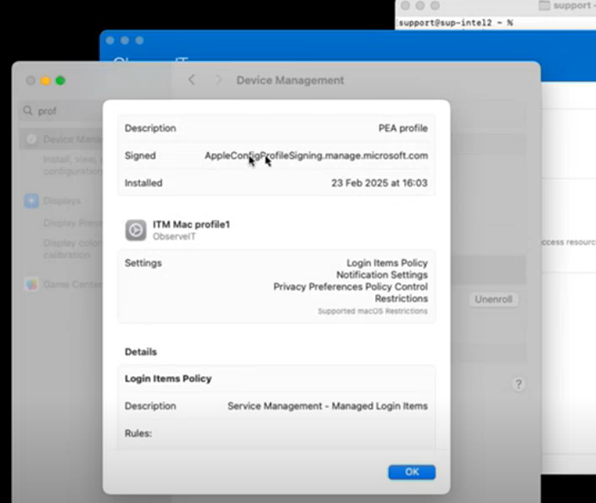The height and width of the screenshot is (503, 596).
Task: Click the '23 Feb 2025 at 16:03' date
Action: click(380, 183)
